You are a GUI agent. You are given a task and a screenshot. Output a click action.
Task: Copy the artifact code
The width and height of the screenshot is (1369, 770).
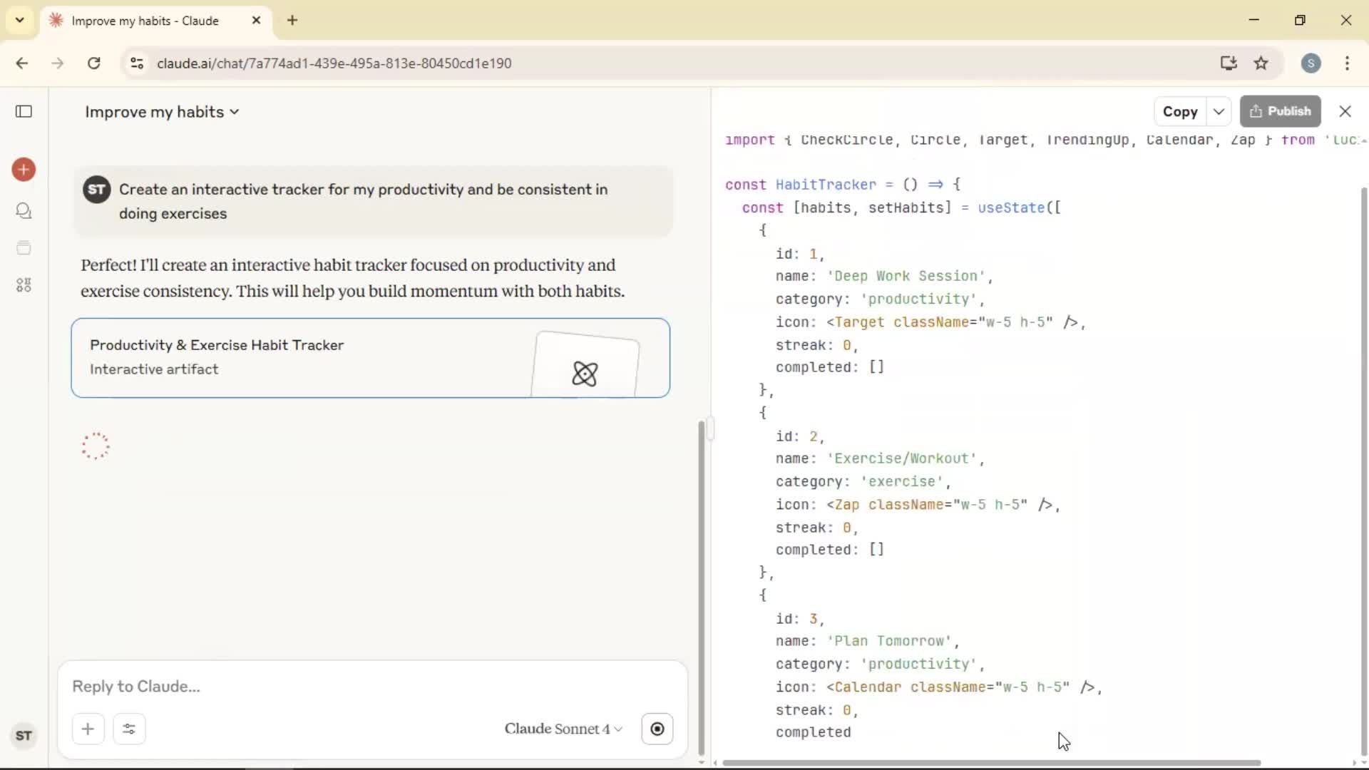click(1180, 111)
